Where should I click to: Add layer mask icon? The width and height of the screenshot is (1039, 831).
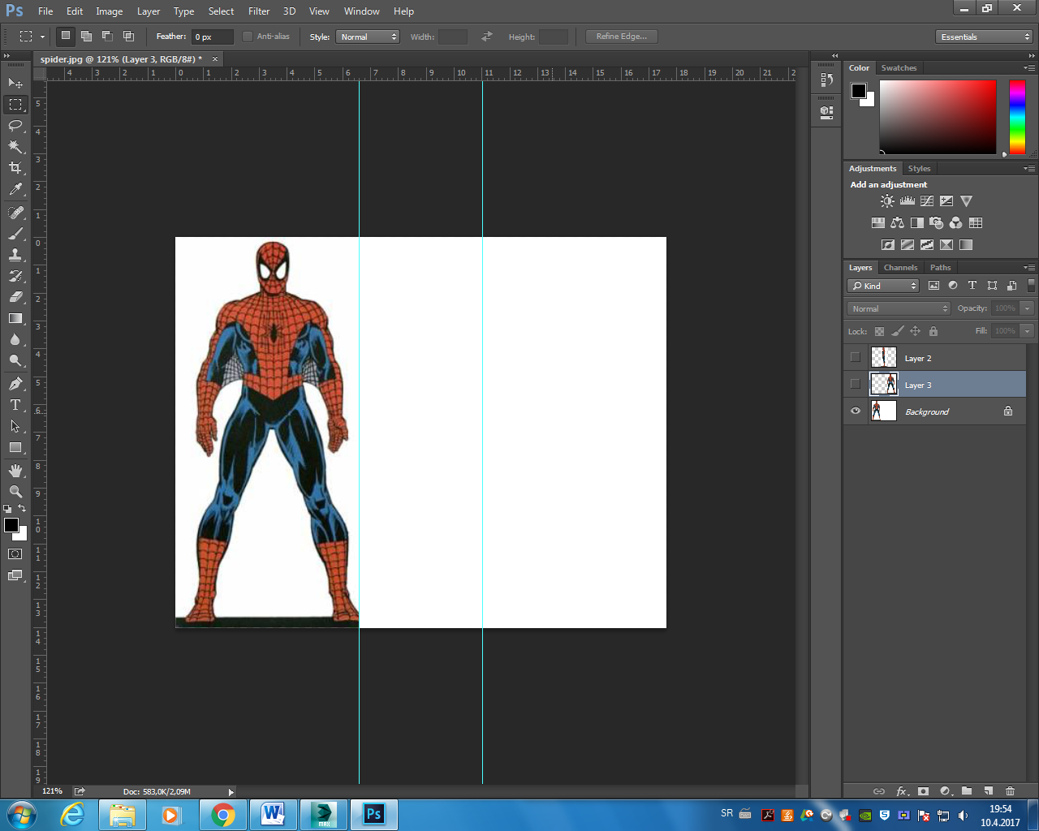(923, 791)
